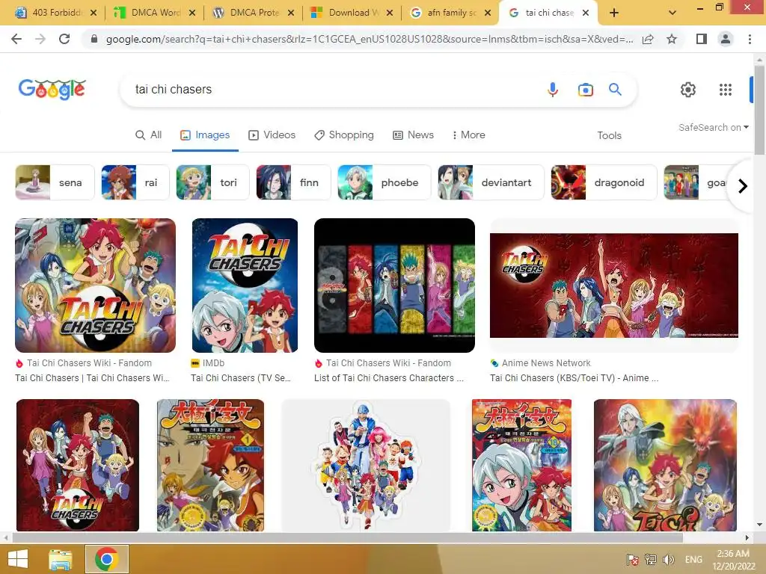Image resolution: width=766 pixels, height=574 pixels.
Task: Show more filter chips with right arrow
Action: (x=743, y=186)
